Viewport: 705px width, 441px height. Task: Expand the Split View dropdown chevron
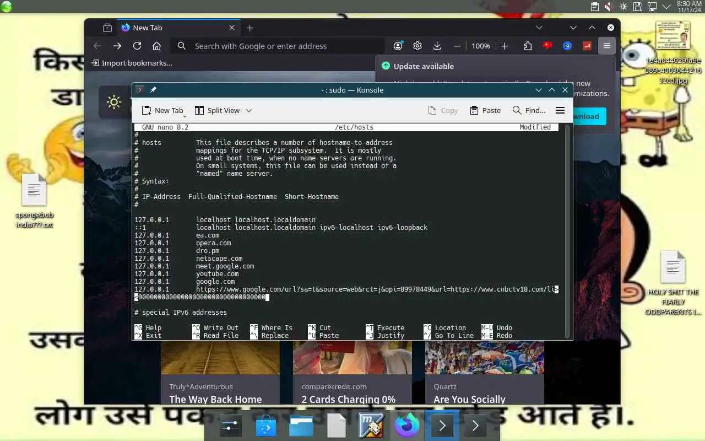tap(249, 110)
